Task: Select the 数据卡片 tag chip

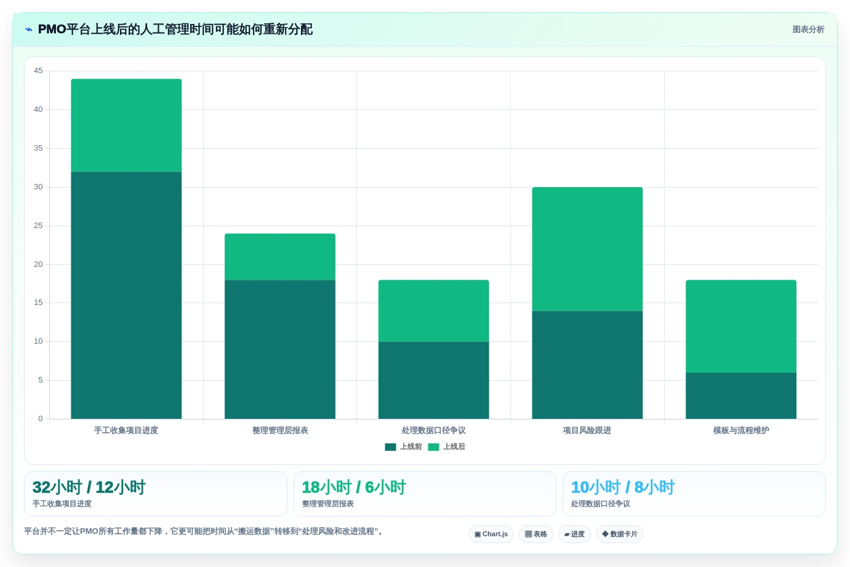Action: pyautogui.click(x=620, y=534)
